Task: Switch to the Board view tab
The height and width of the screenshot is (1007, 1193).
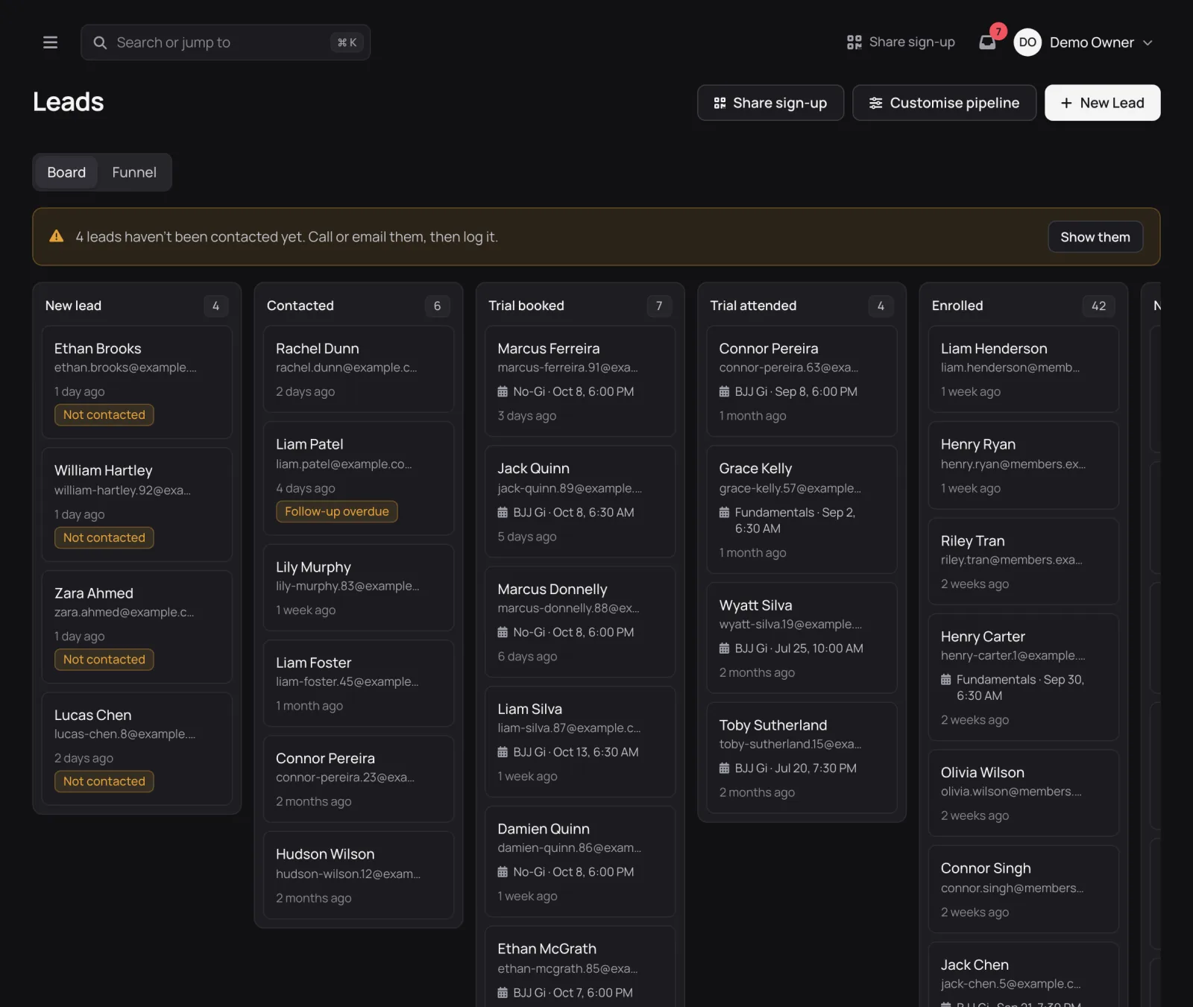Action: click(x=66, y=172)
